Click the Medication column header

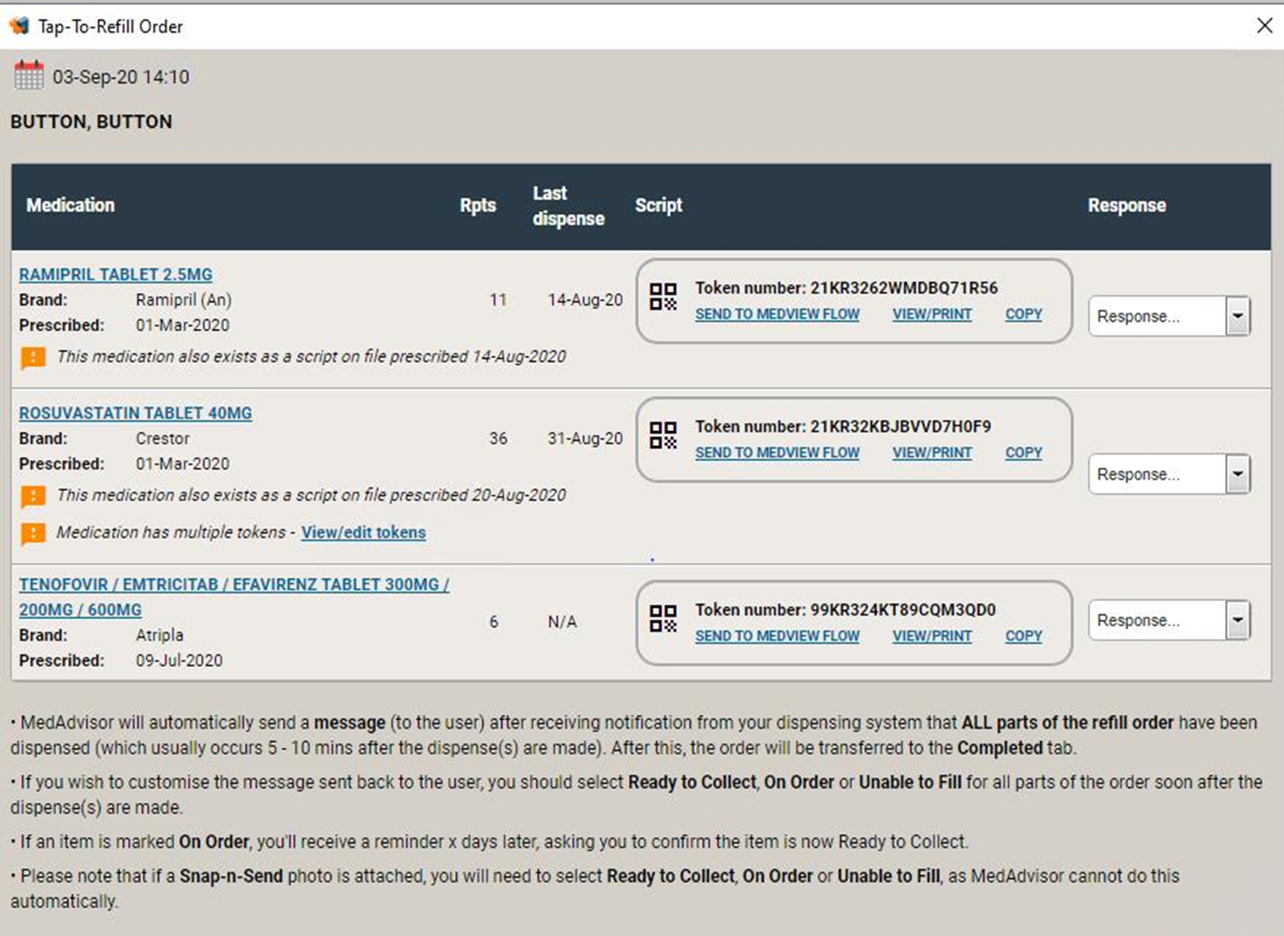point(70,205)
